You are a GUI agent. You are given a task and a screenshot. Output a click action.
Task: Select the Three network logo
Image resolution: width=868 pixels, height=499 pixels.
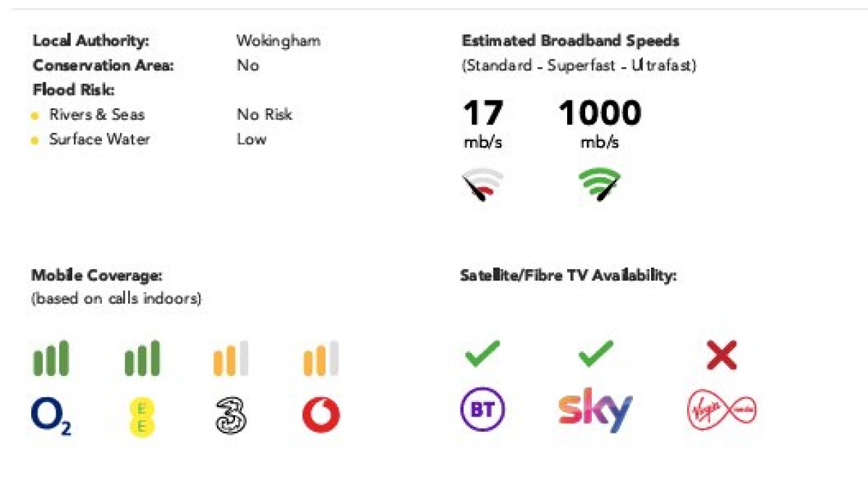[x=231, y=417]
